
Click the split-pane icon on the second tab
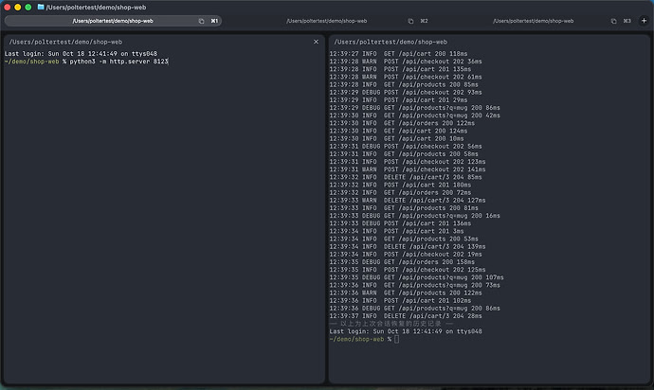click(x=410, y=21)
